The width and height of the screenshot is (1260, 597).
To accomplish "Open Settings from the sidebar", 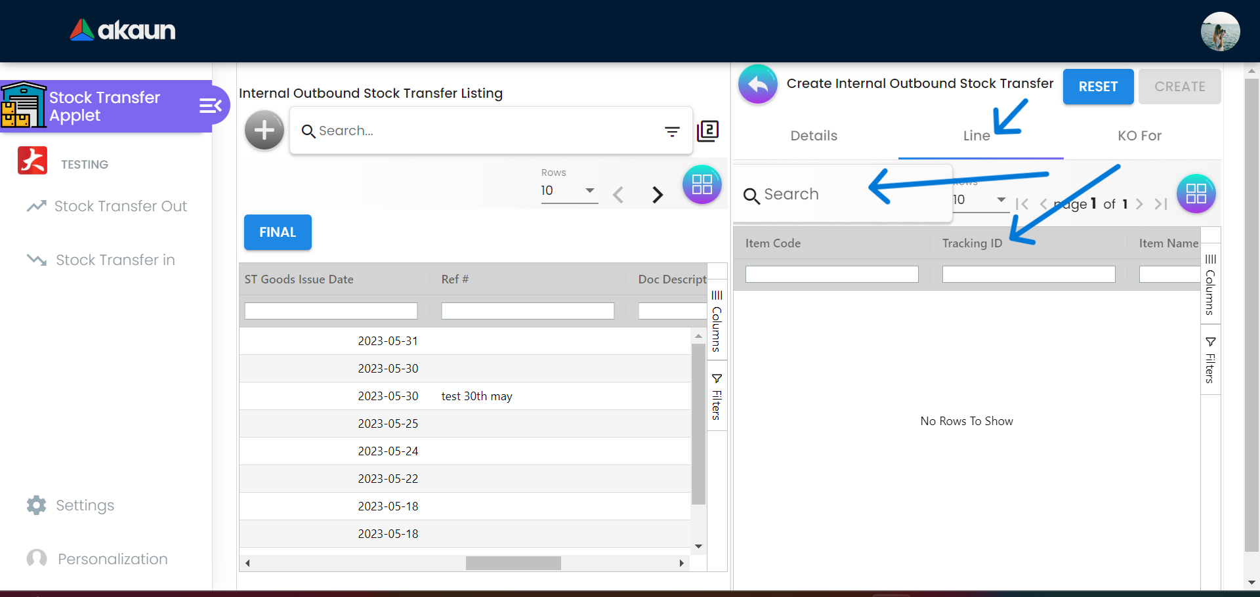I will click(x=85, y=505).
